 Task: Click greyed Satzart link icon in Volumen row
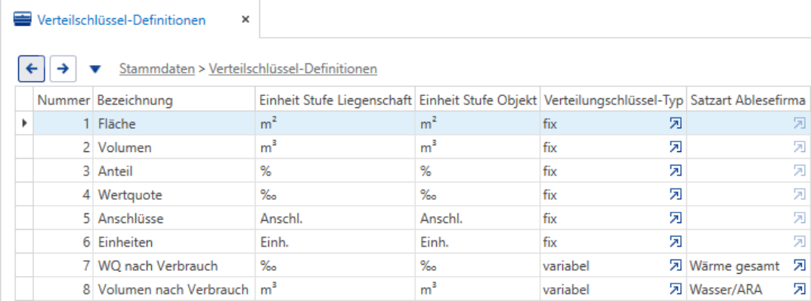pos(799,147)
